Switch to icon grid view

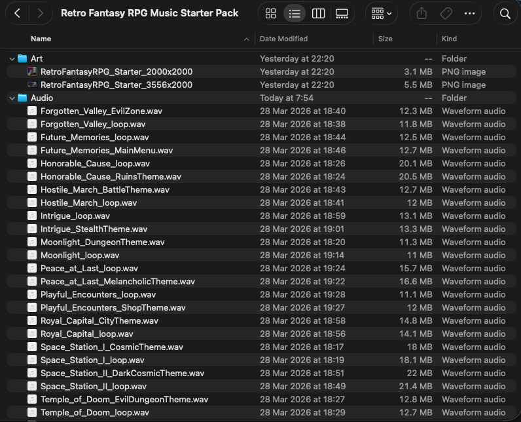click(270, 13)
